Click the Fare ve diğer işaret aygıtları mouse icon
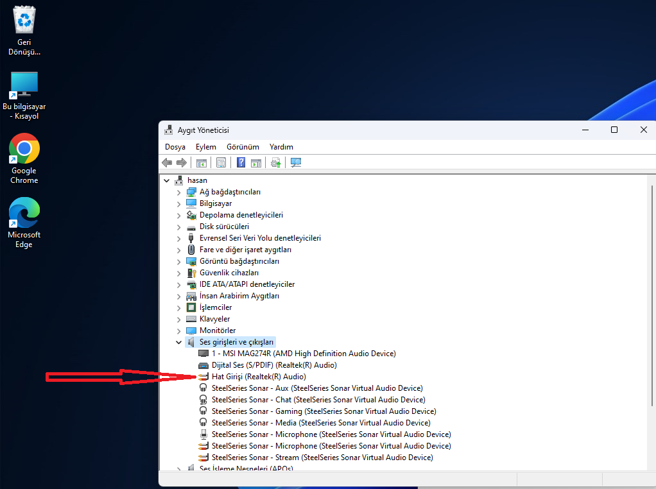 point(191,250)
